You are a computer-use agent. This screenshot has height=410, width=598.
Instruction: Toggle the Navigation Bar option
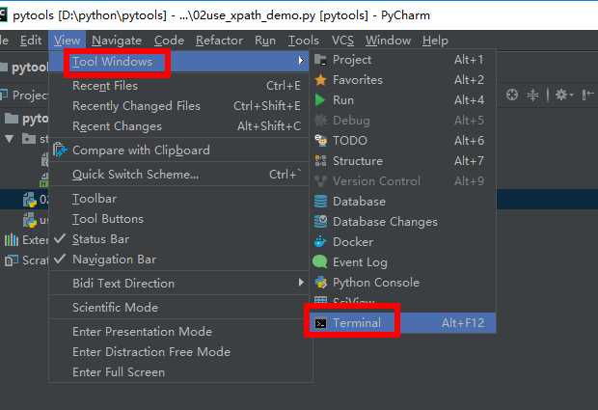click(x=179, y=260)
